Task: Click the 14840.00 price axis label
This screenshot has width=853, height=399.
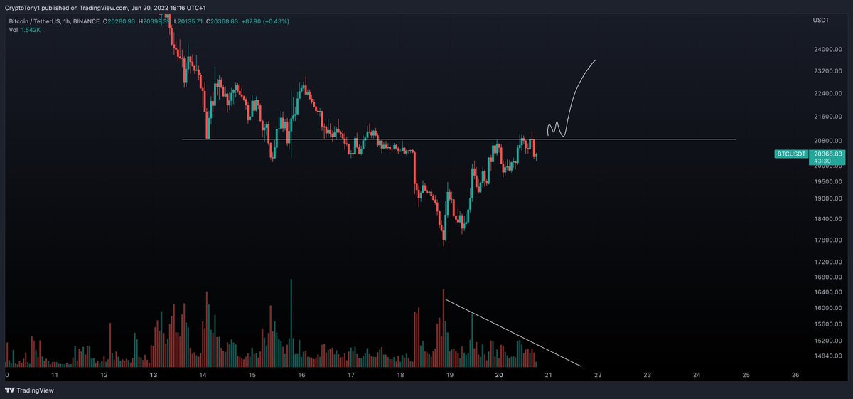Action: point(830,356)
